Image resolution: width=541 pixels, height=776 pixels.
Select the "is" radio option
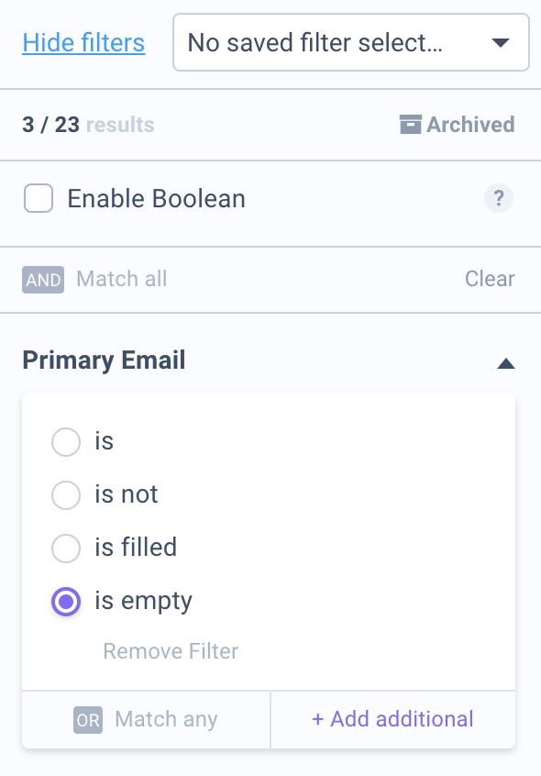[x=66, y=441]
